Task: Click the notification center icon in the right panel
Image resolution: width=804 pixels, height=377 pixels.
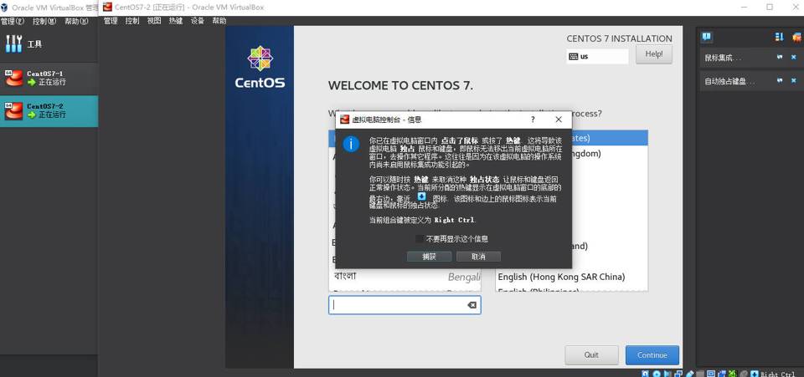Action: click(x=707, y=37)
